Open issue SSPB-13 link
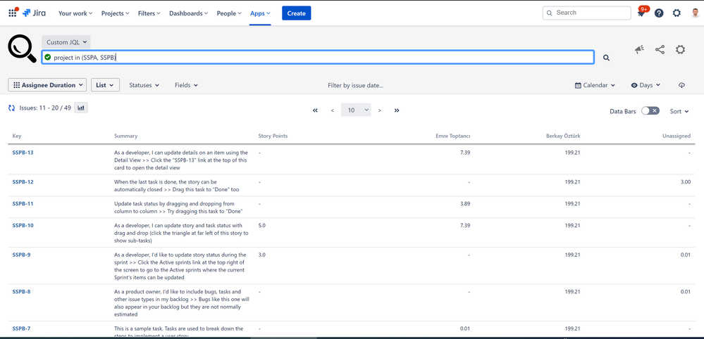 pos(23,153)
